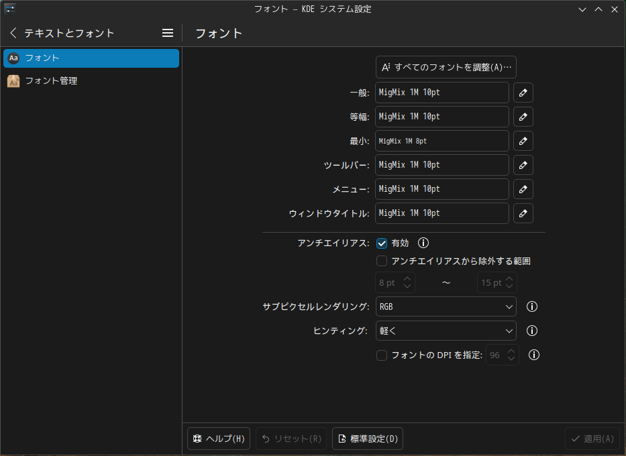Click the 適用(A) button

click(592, 439)
